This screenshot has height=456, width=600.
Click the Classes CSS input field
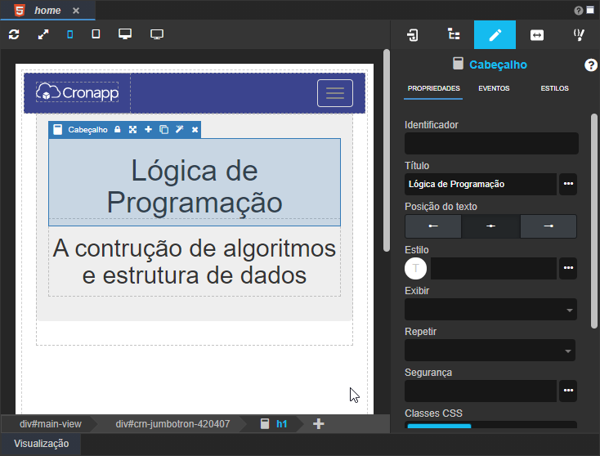[490, 425]
